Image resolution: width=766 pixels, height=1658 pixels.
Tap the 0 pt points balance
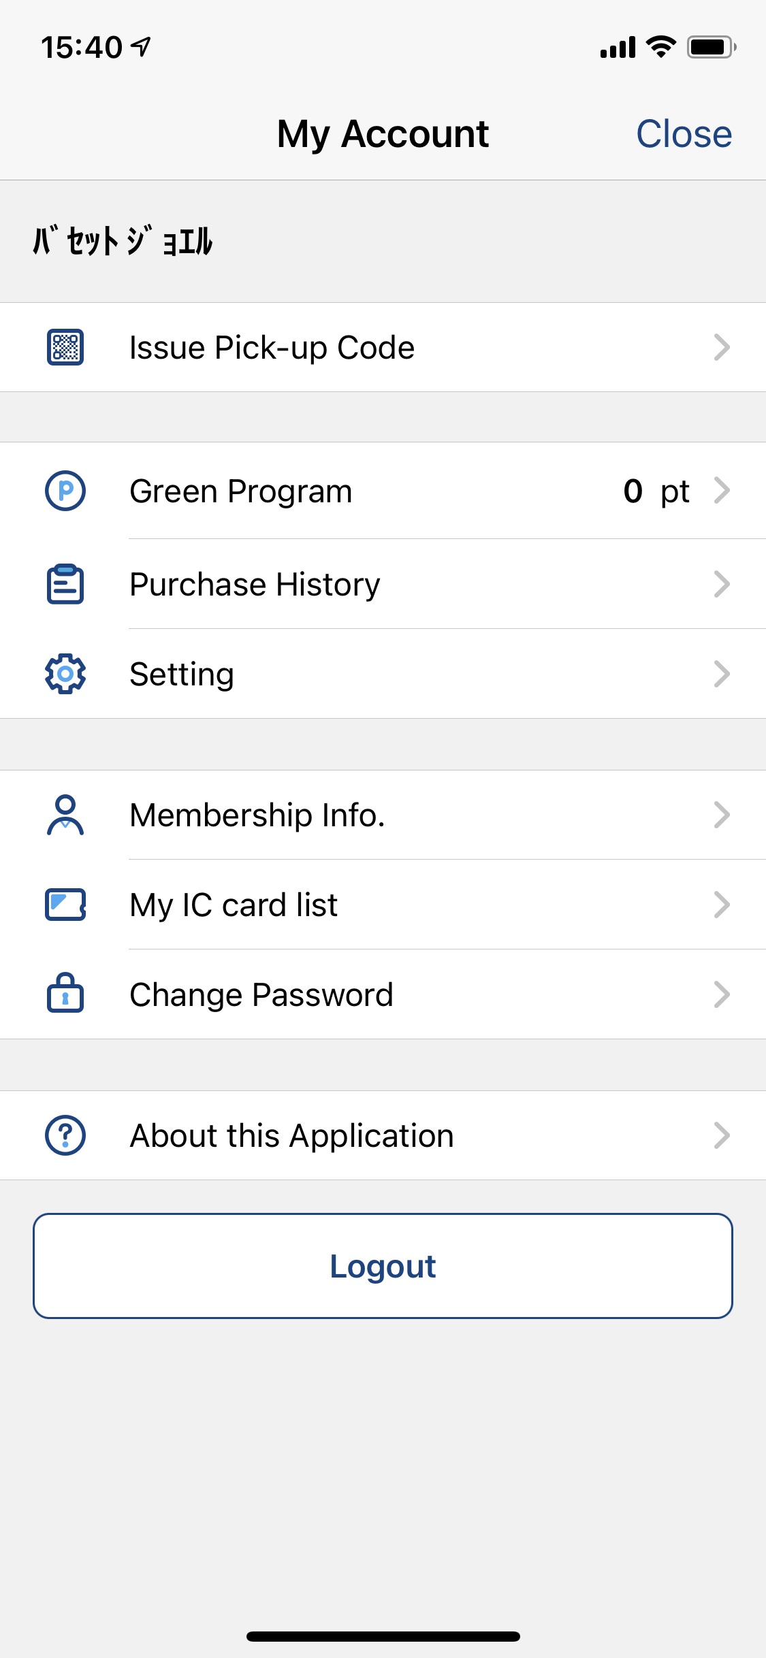[656, 491]
